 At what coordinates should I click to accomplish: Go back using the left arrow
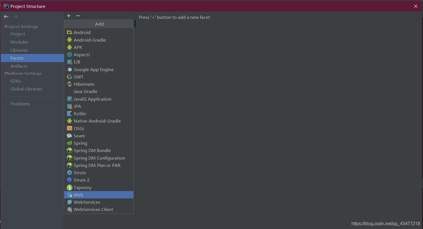coord(6,17)
